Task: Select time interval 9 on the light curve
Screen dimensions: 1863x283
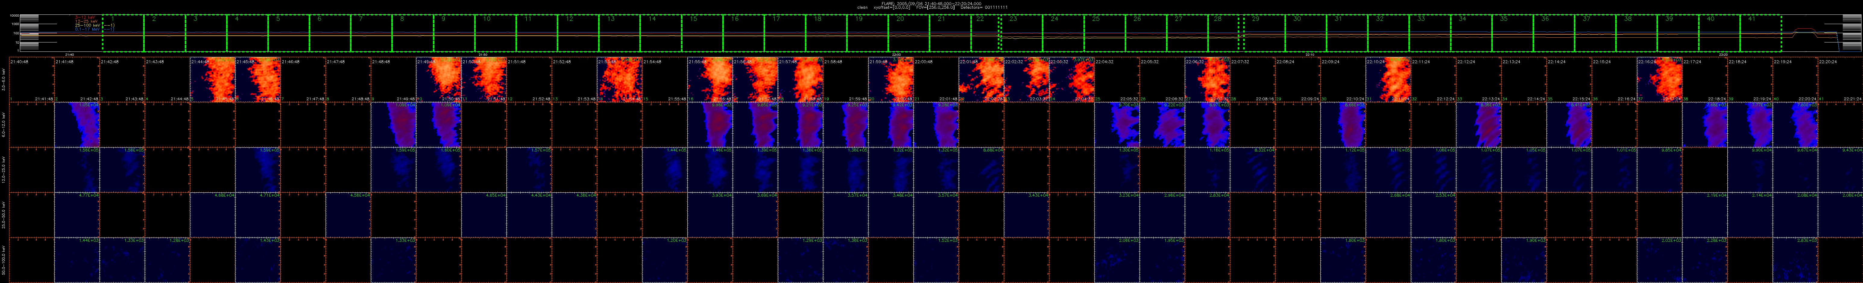Action: point(454,33)
